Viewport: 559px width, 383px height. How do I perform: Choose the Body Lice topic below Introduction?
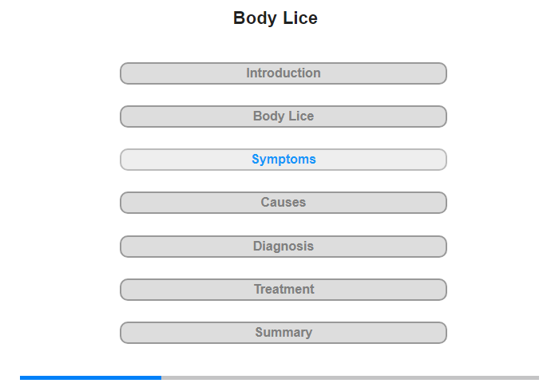(283, 116)
